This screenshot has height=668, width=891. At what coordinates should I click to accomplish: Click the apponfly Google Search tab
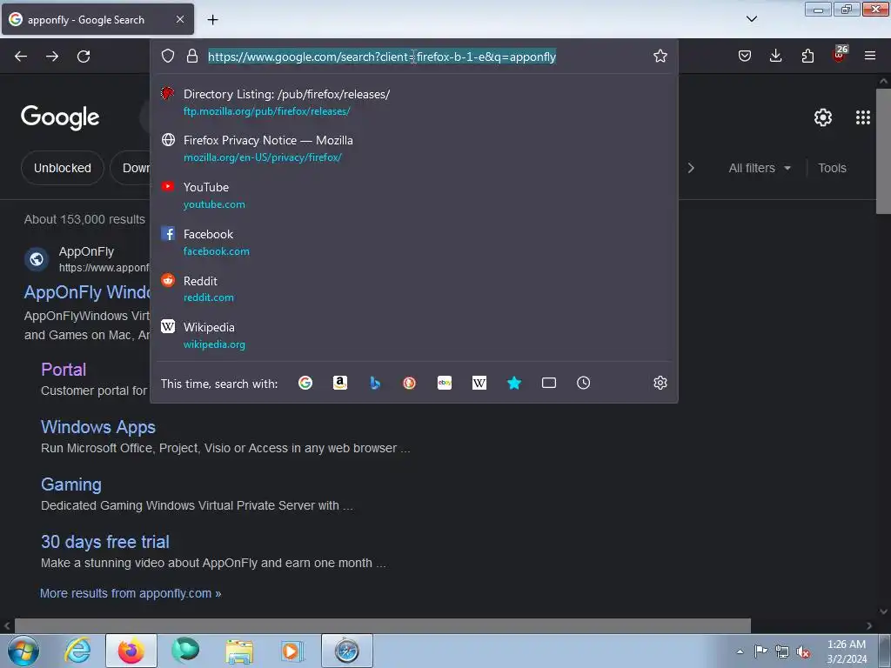[x=97, y=19]
